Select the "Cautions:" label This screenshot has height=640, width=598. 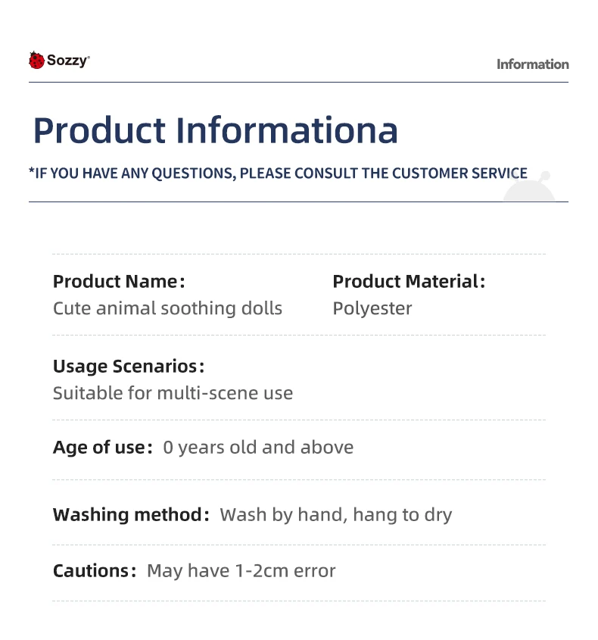[95, 570]
